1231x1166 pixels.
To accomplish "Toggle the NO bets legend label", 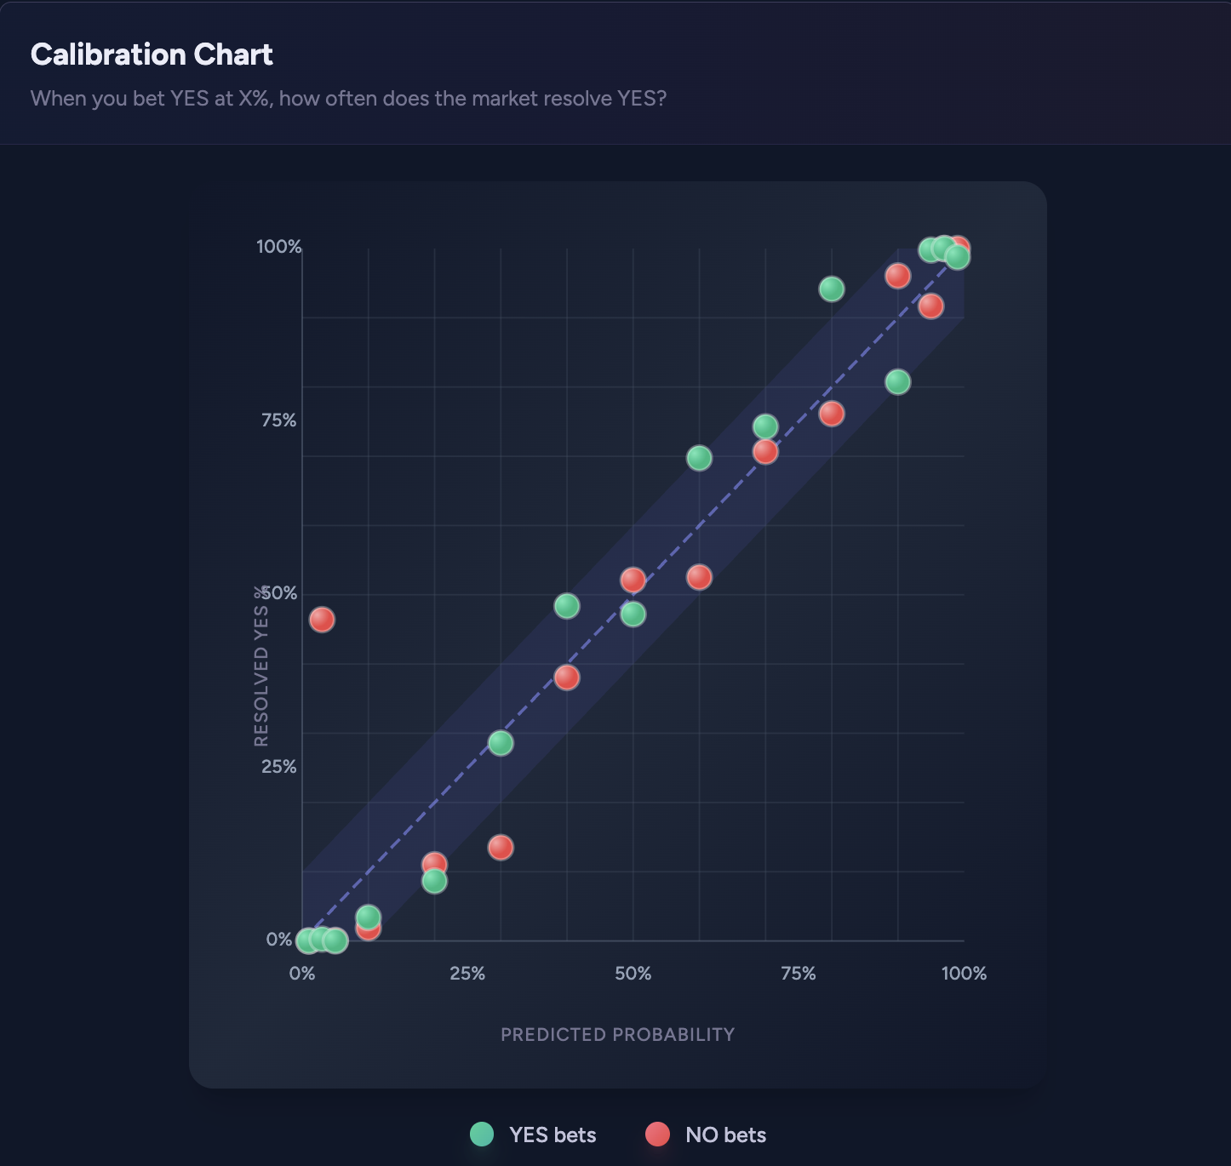I will point(725,1135).
